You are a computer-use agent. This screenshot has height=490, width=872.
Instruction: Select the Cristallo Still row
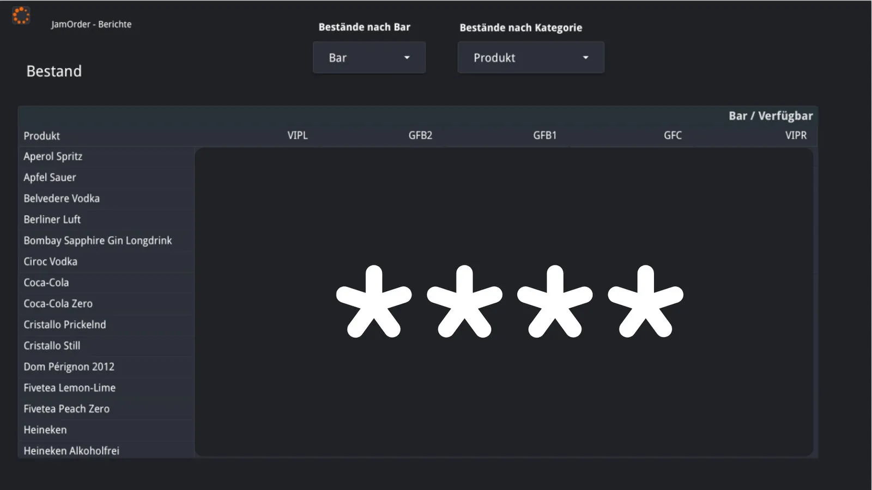click(x=106, y=346)
